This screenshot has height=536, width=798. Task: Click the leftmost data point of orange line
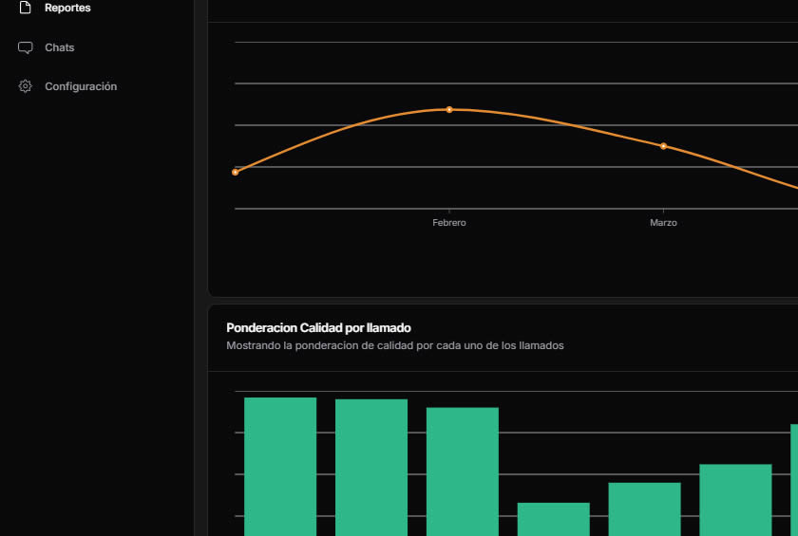click(236, 172)
